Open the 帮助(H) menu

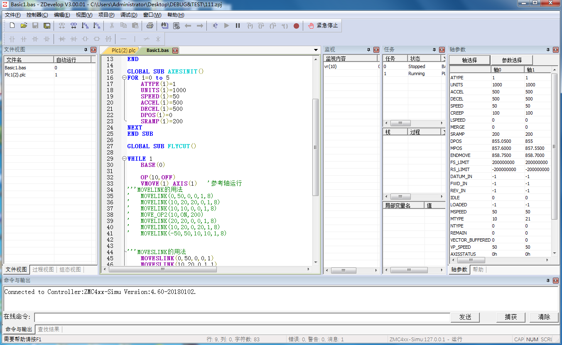click(175, 15)
